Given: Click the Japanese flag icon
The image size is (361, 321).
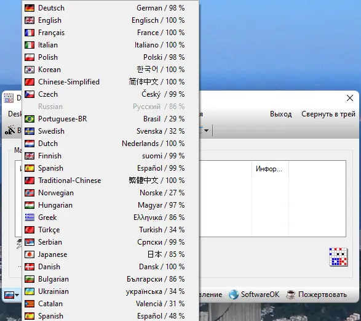Looking at the screenshot, I should 30,254.
